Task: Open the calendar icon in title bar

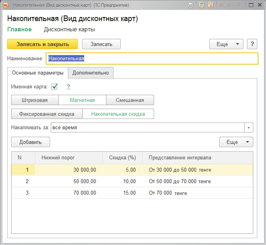Action: pyautogui.click(x=210, y=5)
